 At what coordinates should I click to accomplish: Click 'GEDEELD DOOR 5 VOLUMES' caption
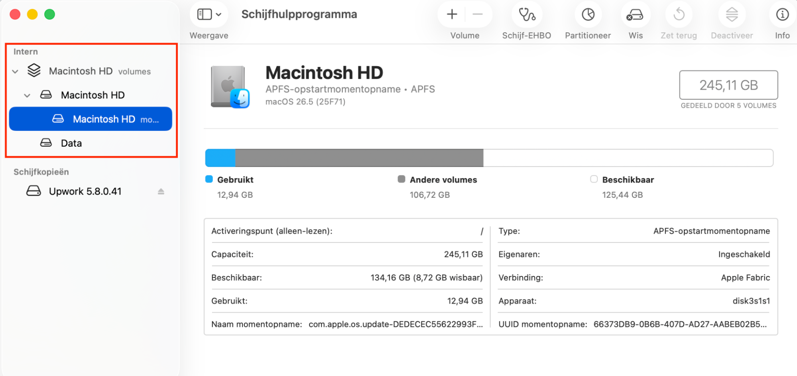pyautogui.click(x=728, y=106)
